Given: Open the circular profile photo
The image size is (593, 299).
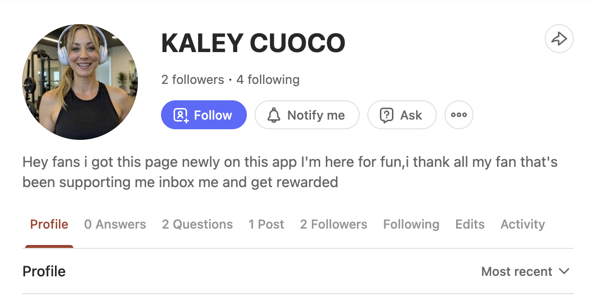Looking at the screenshot, I should [x=80, y=82].
